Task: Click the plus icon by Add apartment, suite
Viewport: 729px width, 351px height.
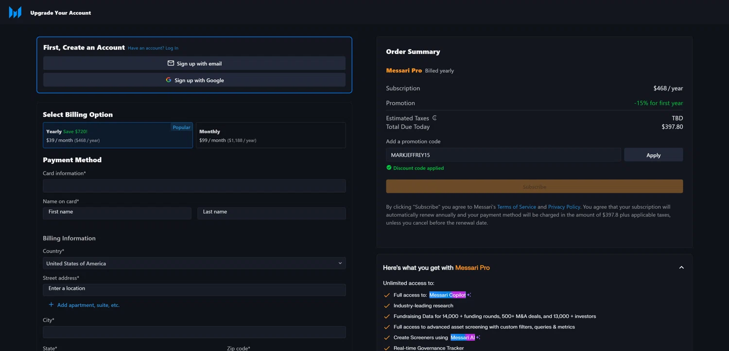Action: 51,304
